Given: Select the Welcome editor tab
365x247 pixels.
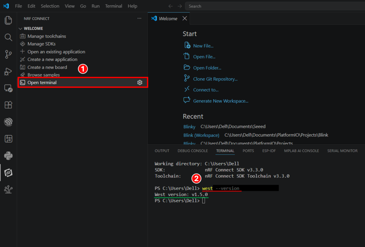Looking at the screenshot, I should [x=168, y=19].
